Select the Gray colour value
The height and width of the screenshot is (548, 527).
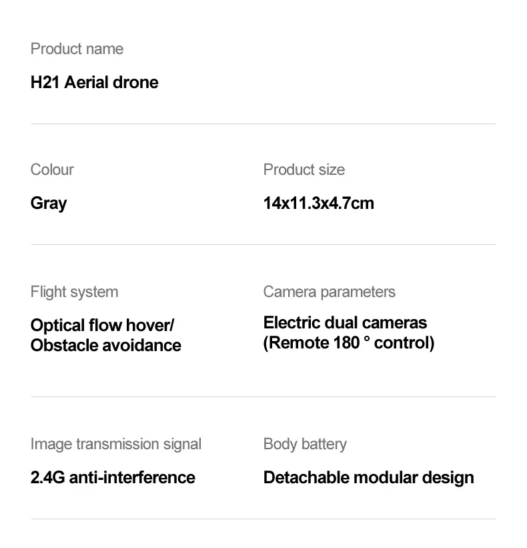[49, 204]
